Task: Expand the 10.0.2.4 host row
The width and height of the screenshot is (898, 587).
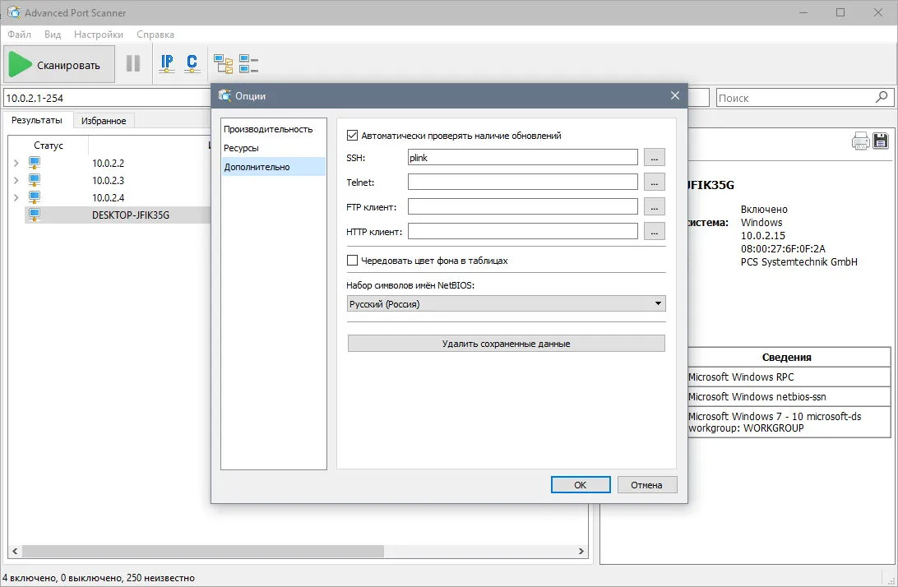Action: click(16, 197)
